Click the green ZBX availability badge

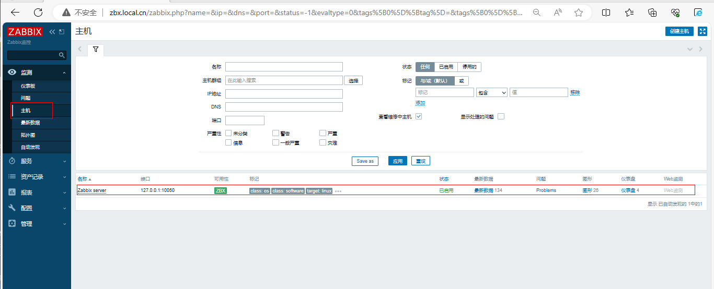coord(221,190)
